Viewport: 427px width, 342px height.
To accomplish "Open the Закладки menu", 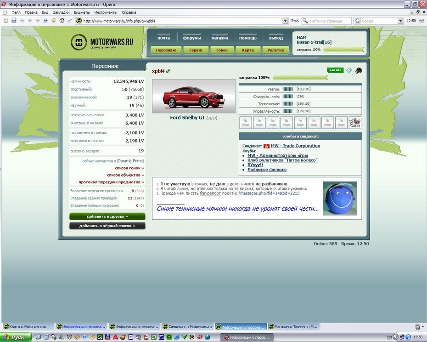I will click(x=61, y=12).
